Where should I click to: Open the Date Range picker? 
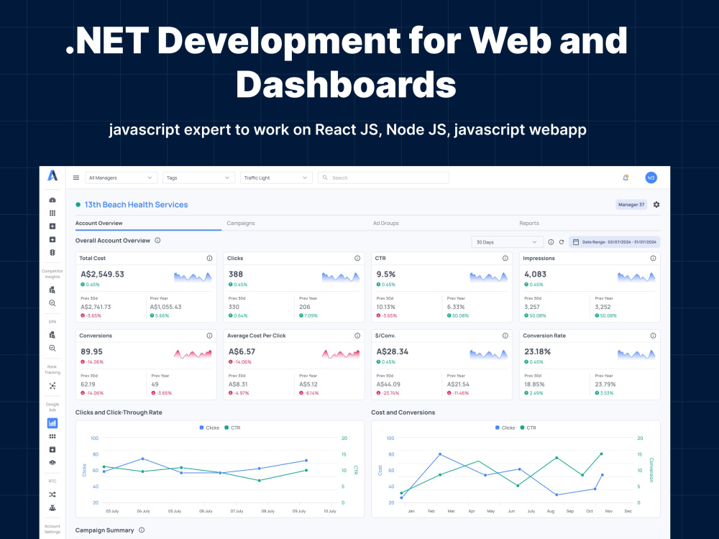click(x=615, y=242)
